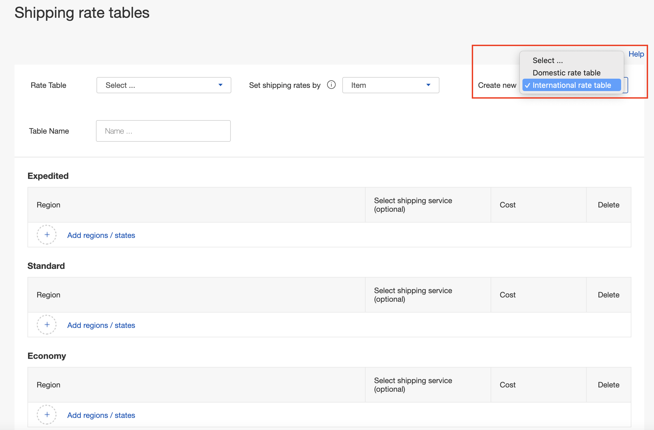This screenshot has width=654, height=430.
Task: Click Add regions / states under Economy
Action: [101, 415]
